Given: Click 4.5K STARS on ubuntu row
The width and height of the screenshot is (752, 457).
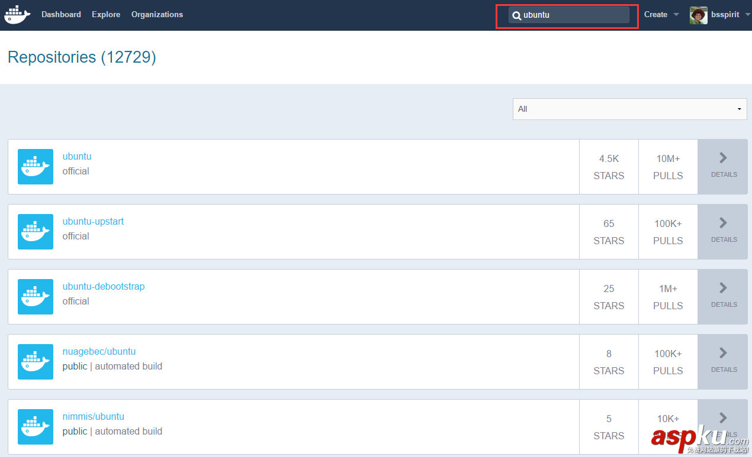Looking at the screenshot, I should tap(609, 167).
